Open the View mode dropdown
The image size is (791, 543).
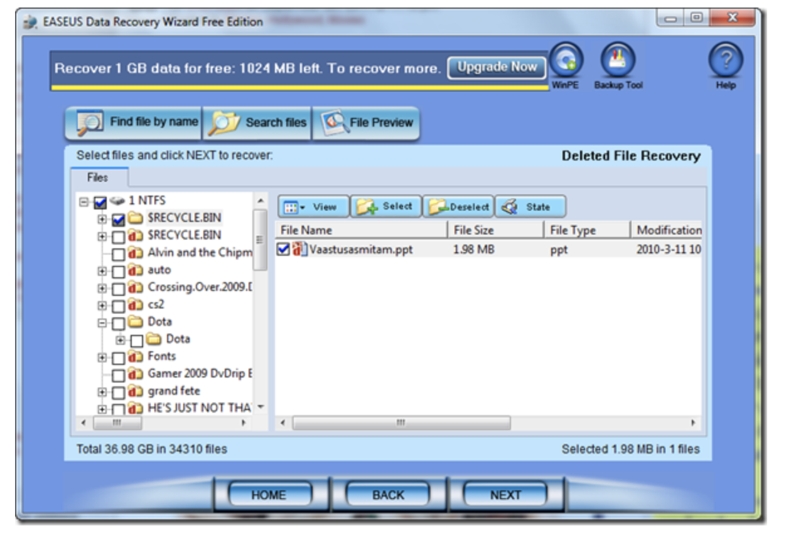[313, 206]
